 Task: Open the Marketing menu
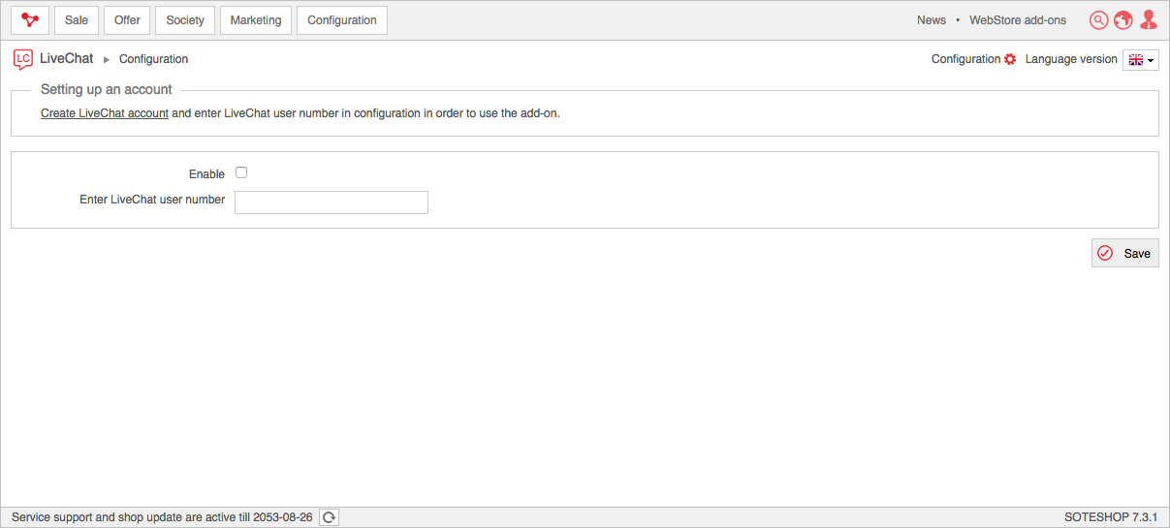pos(256,20)
